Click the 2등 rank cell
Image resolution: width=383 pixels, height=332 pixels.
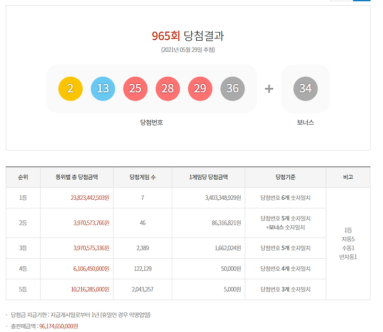(x=23, y=223)
